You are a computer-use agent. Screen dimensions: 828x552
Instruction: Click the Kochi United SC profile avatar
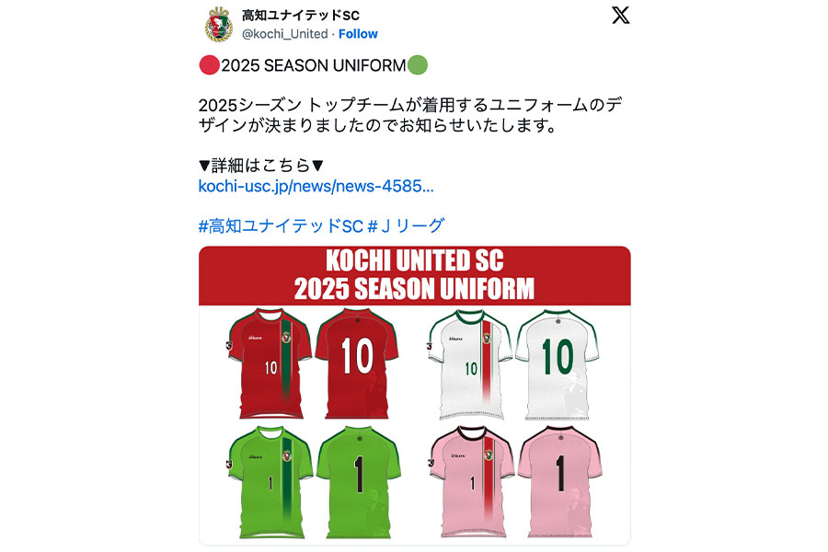coord(219,24)
